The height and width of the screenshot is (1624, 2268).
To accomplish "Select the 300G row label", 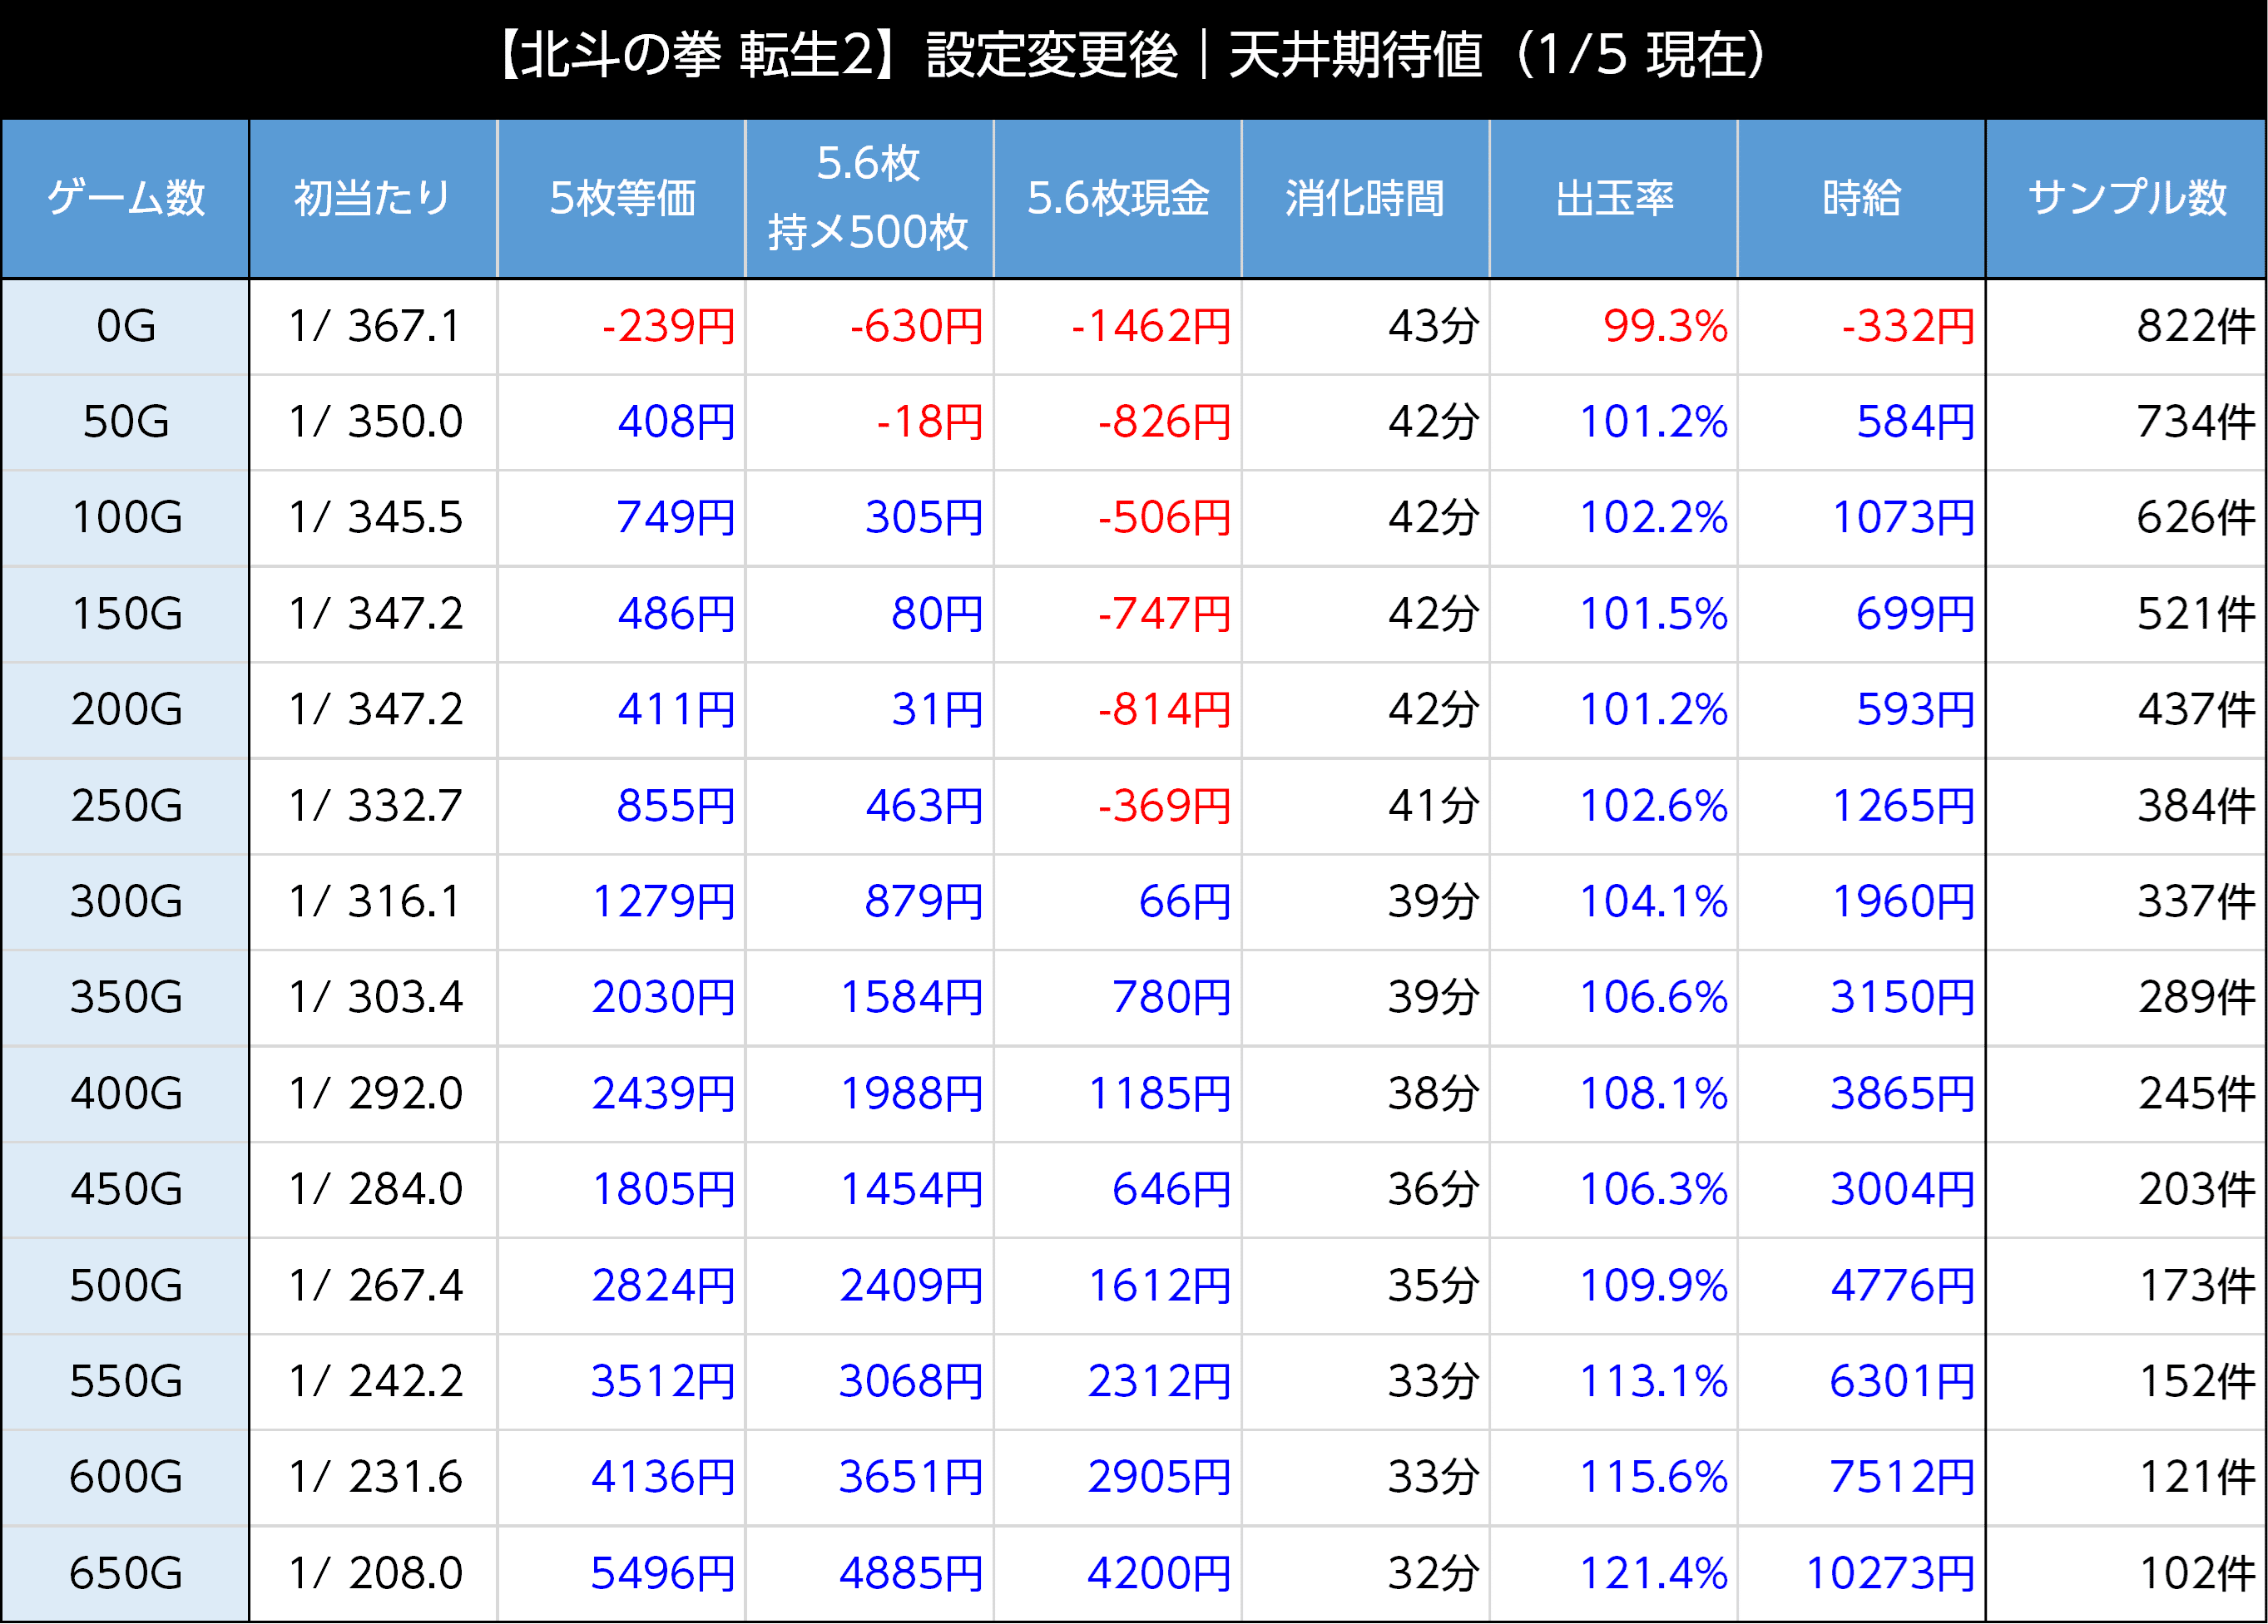I will tap(125, 901).
